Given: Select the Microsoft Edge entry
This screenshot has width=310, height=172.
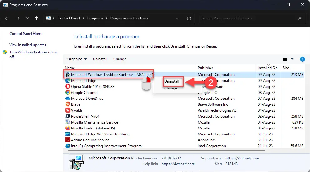Looking at the screenshot, I should click(84, 81).
